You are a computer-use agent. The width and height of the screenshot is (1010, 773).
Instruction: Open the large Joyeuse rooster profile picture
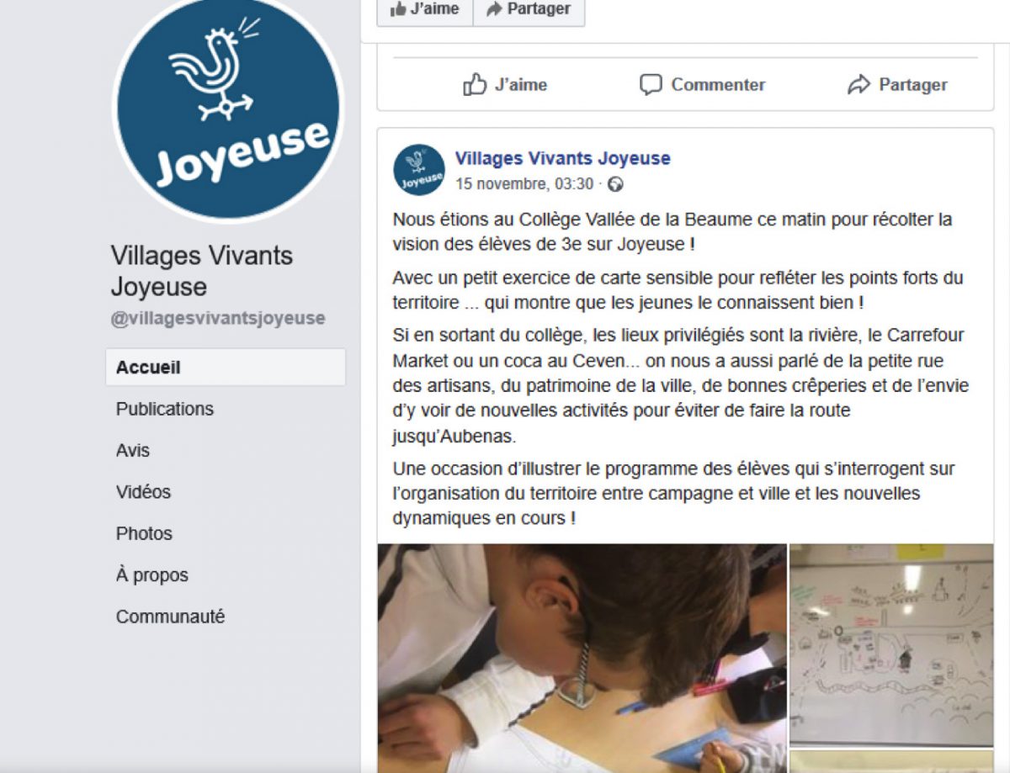click(228, 108)
